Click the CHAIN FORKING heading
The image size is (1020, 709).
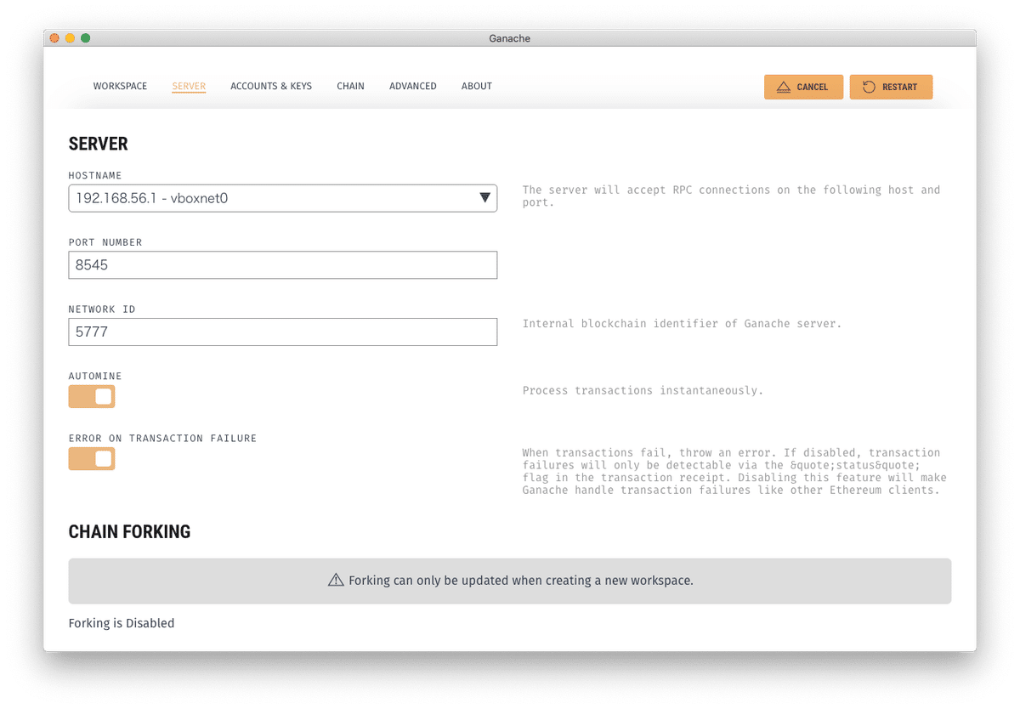[x=129, y=531]
